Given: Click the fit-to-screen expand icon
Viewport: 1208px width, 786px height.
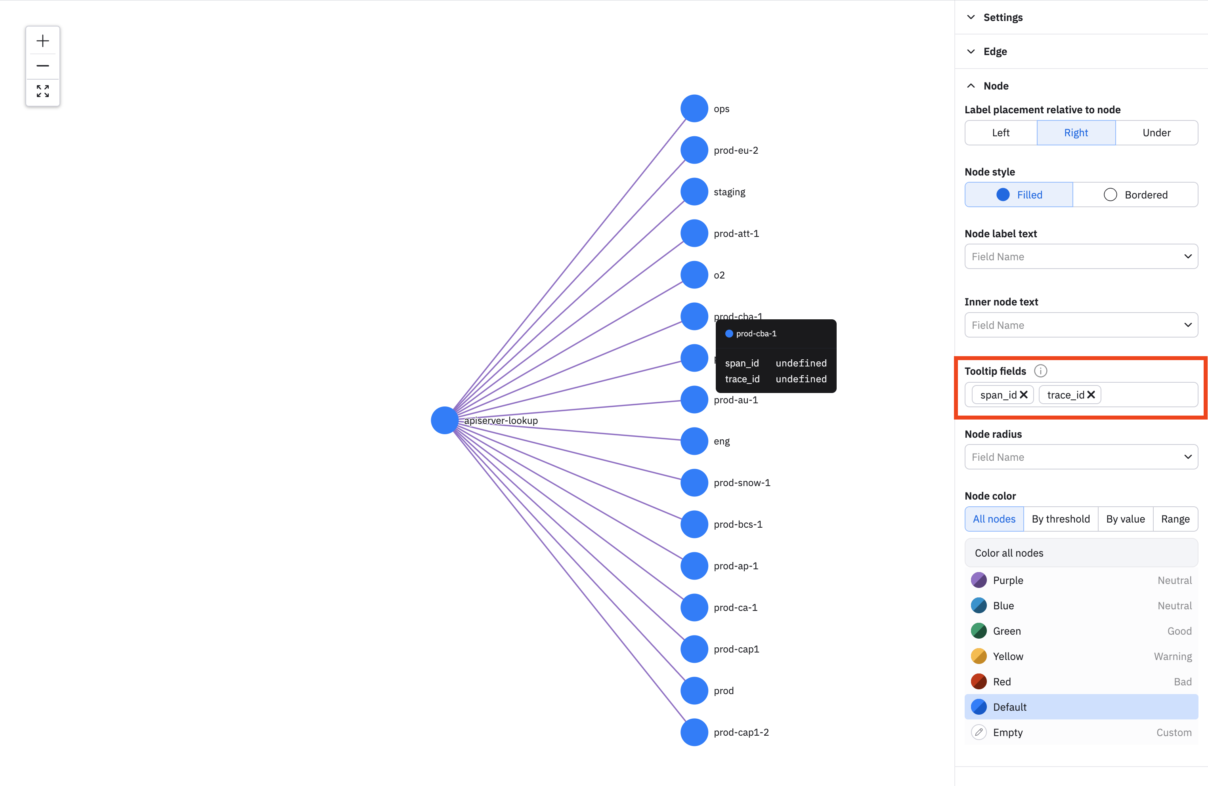Looking at the screenshot, I should (43, 92).
